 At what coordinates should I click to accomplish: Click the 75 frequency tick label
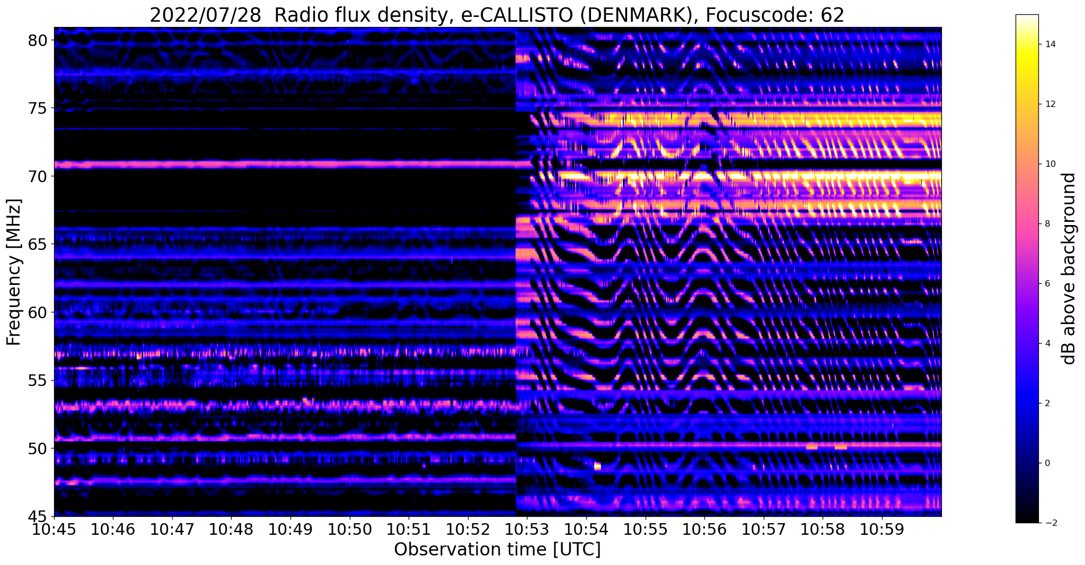[x=38, y=108]
